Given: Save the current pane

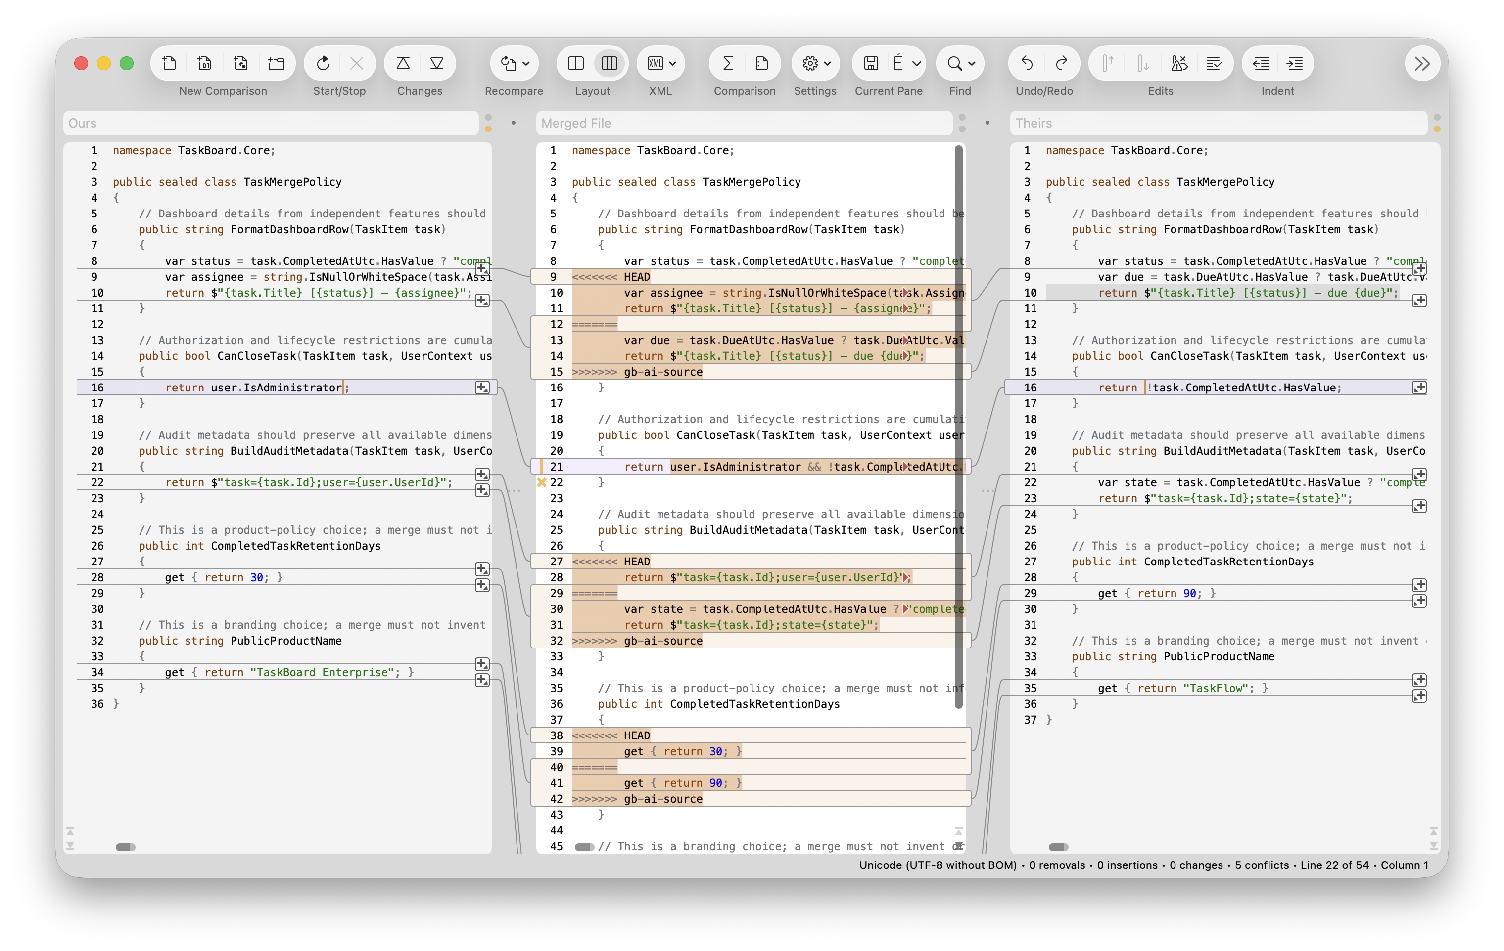Looking at the screenshot, I should (x=871, y=63).
